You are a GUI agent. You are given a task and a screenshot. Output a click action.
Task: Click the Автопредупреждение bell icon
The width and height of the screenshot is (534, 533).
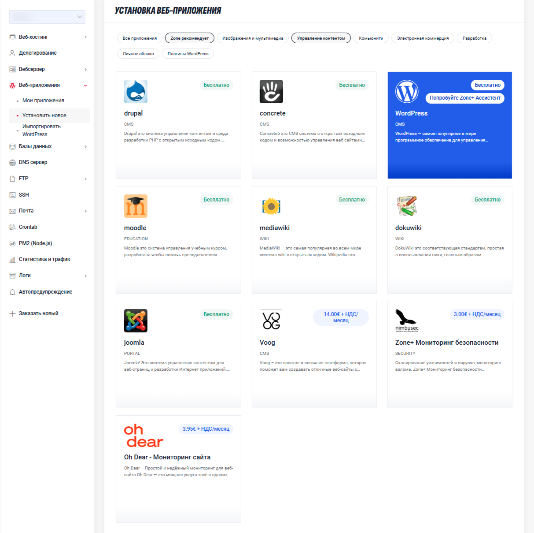point(12,292)
